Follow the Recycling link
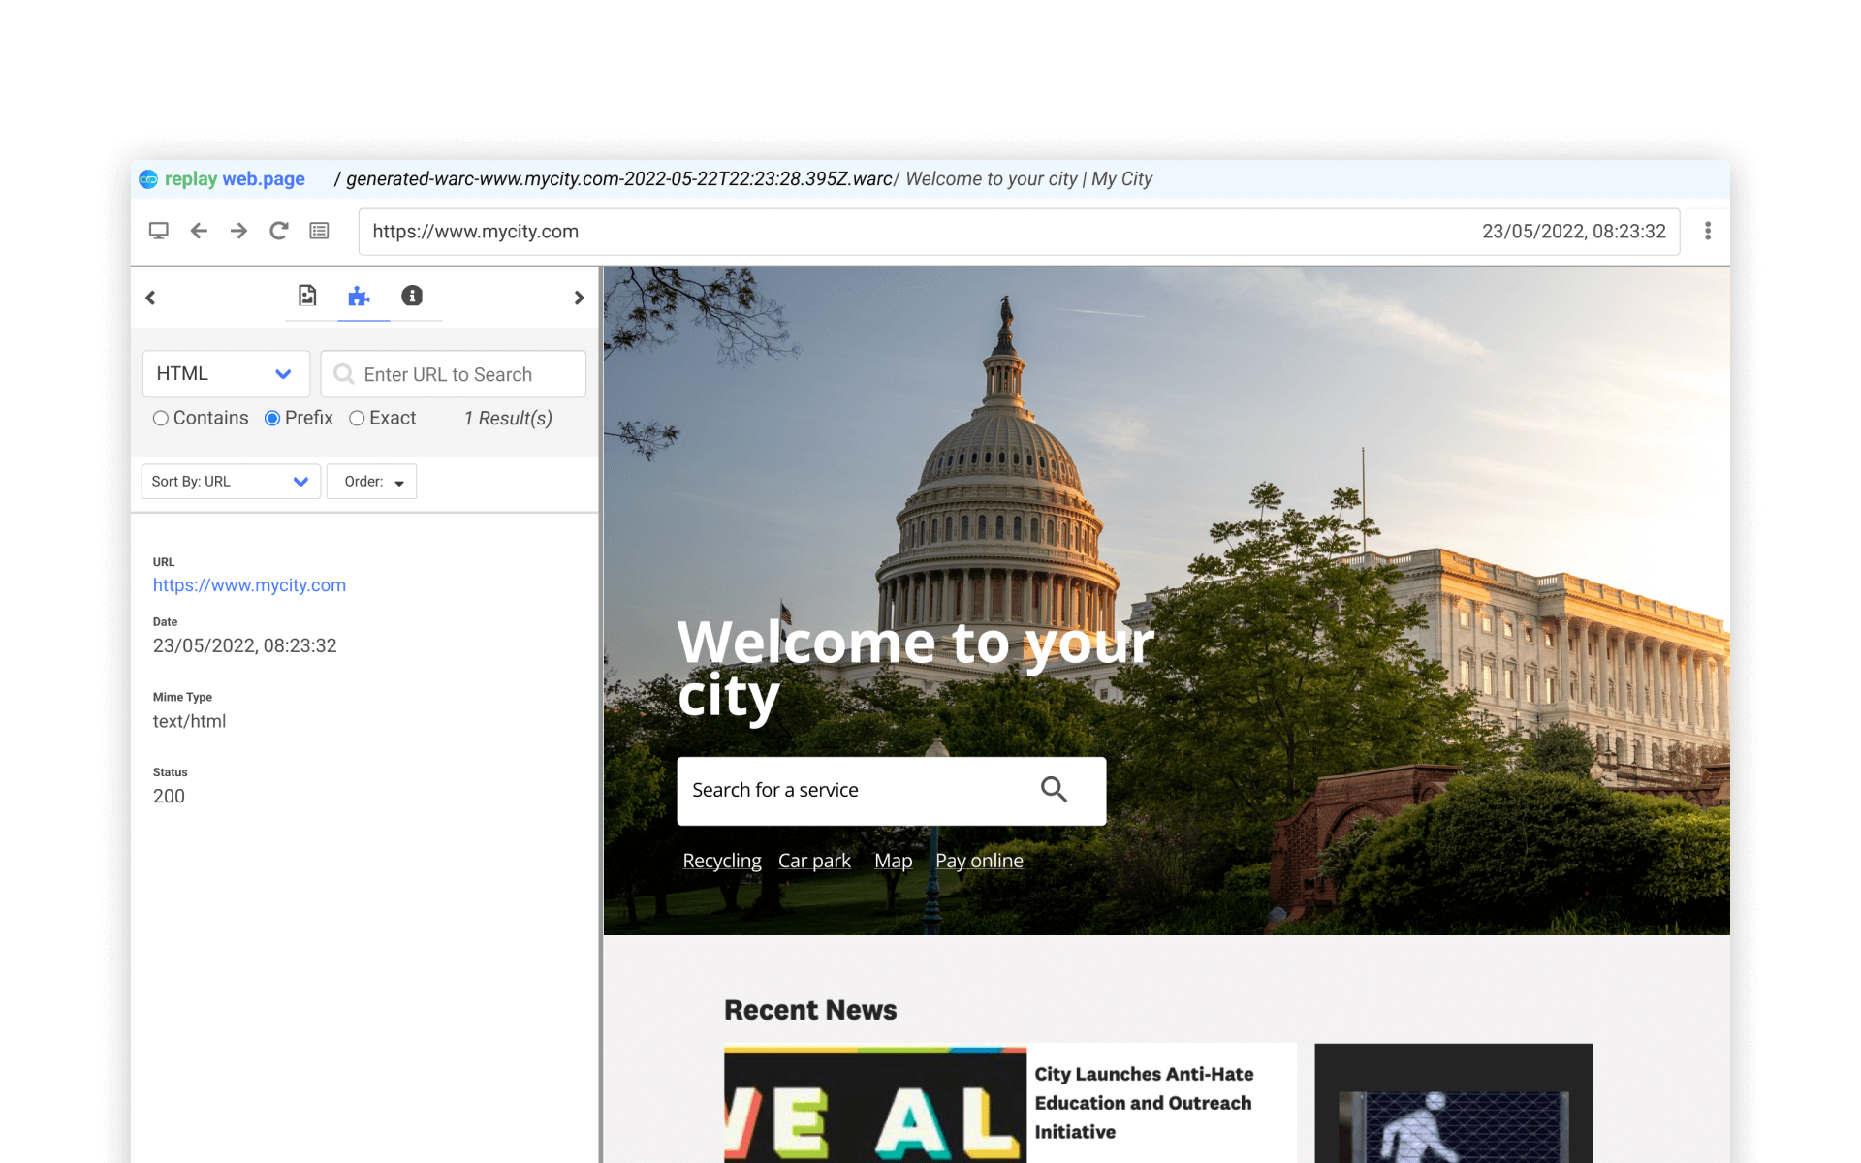Viewport: 1861px width, 1163px height. click(x=722, y=861)
